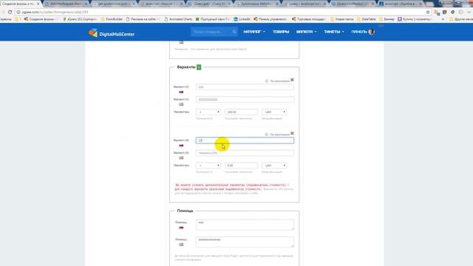Reload the page with the refresh icon
473x266 pixels.
10,12
